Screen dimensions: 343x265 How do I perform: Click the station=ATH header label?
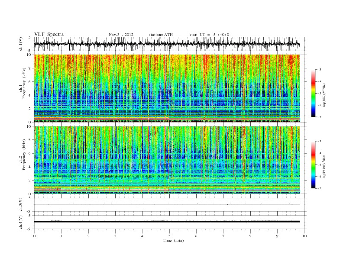(x=161, y=35)
